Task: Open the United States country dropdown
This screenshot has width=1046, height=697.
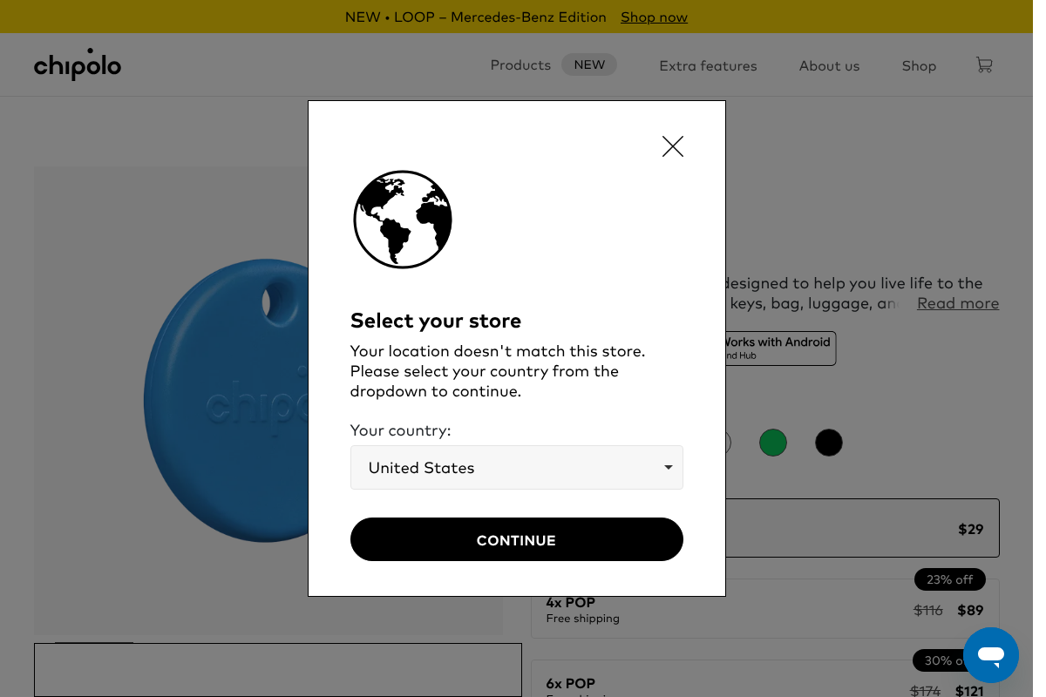Action: pos(516,468)
